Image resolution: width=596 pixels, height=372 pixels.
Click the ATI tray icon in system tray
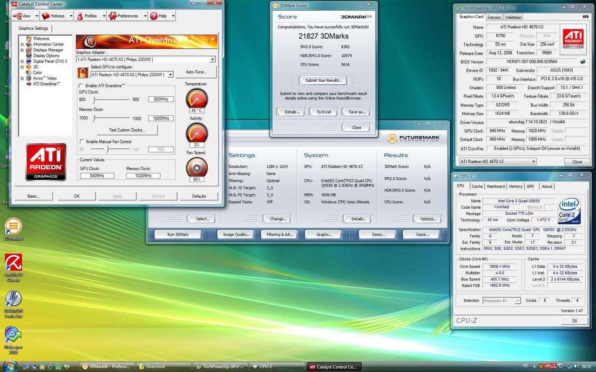point(548,366)
